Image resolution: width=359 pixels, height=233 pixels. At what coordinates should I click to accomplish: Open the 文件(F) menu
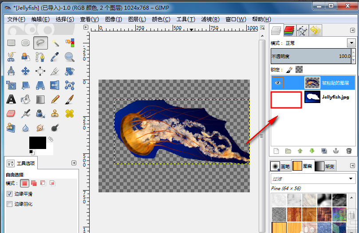tap(16, 19)
